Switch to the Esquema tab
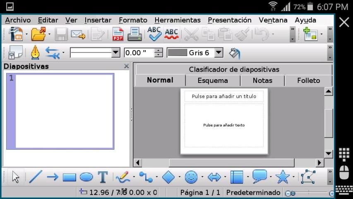 [213, 80]
